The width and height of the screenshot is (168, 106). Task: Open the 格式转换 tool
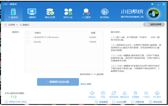(114, 95)
